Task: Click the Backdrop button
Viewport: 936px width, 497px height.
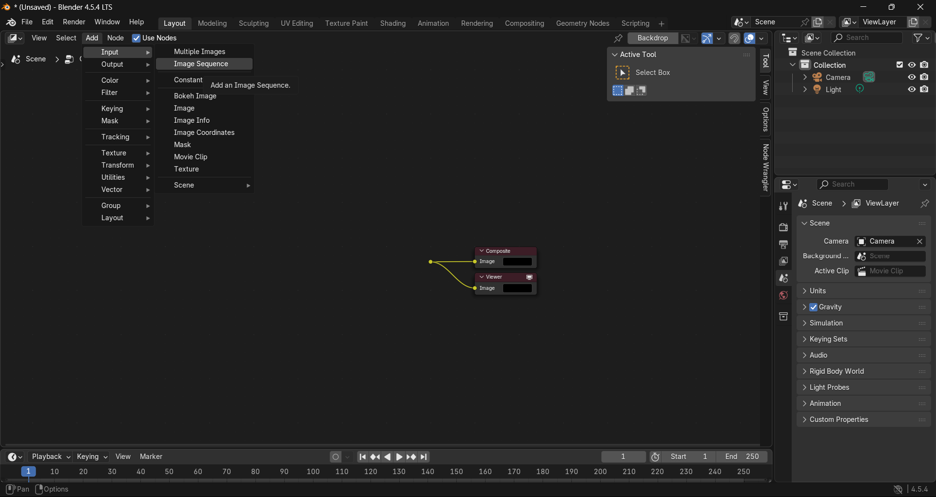Action: pos(652,38)
